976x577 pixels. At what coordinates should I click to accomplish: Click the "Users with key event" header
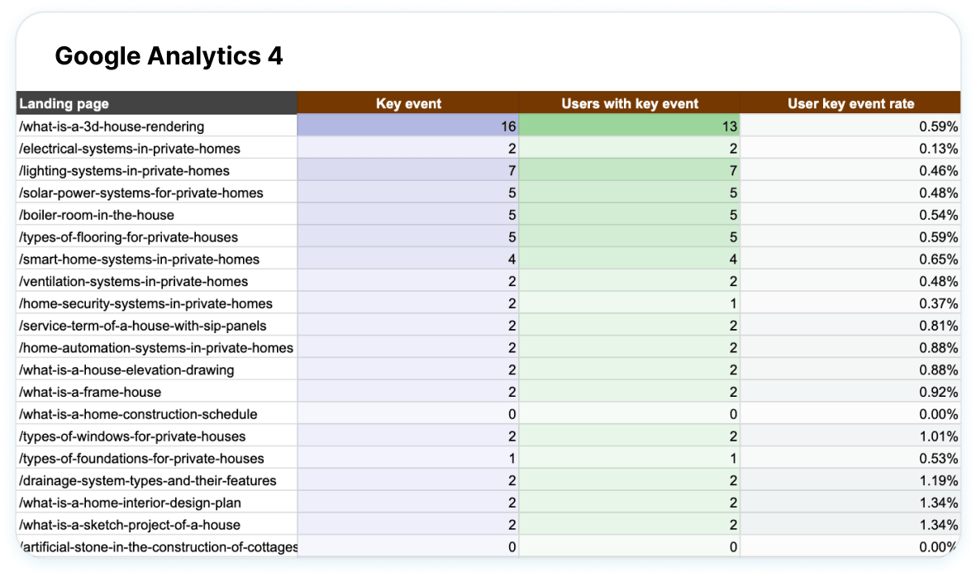tap(630, 103)
